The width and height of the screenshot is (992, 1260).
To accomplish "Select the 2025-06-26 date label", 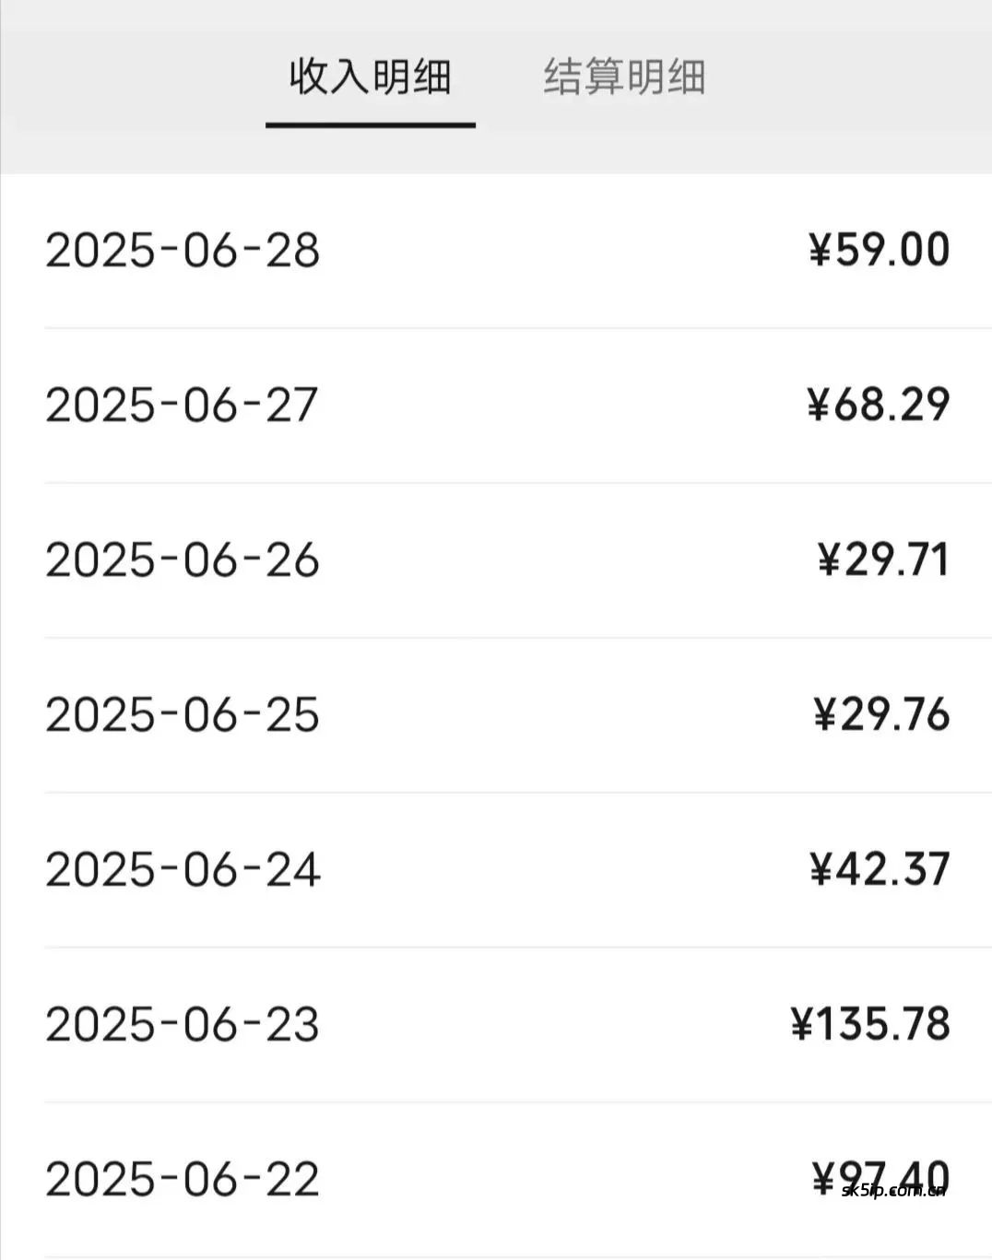I will pyautogui.click(x=183, y=560).
